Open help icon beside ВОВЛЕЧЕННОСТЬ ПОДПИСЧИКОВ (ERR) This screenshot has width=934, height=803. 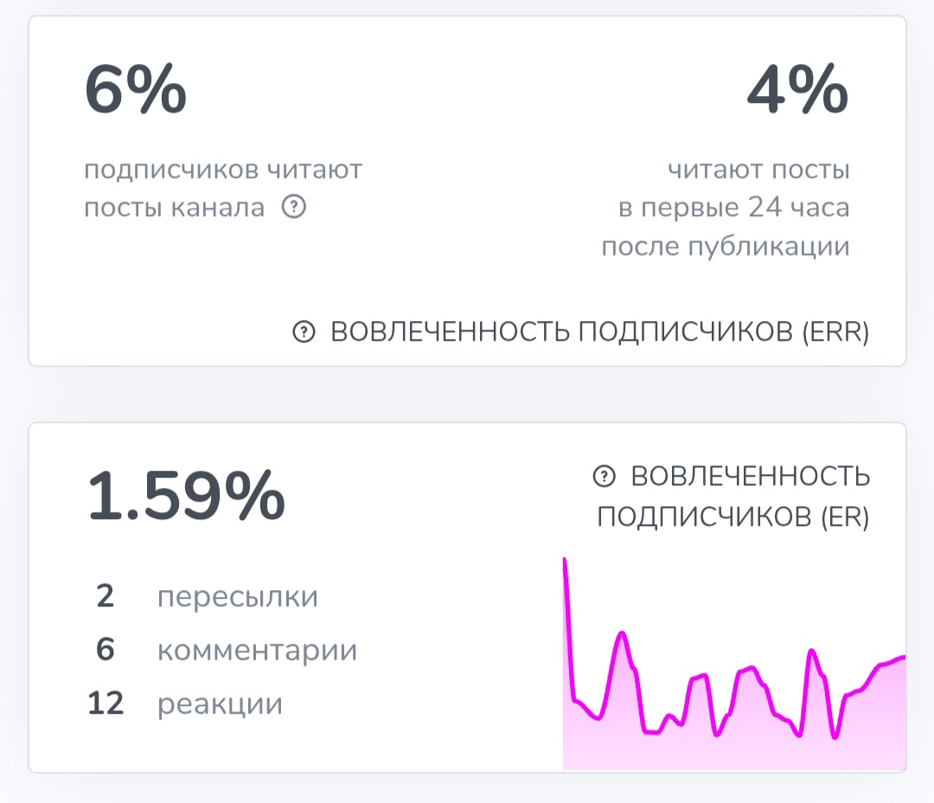click(x=304, y=330)
